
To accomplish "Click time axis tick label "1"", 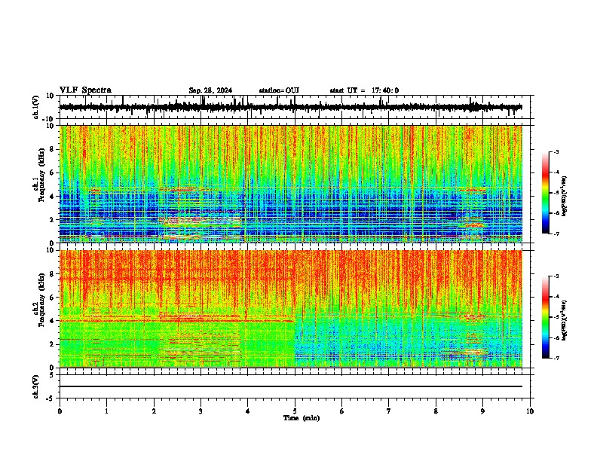I will [x=106, y=411].
